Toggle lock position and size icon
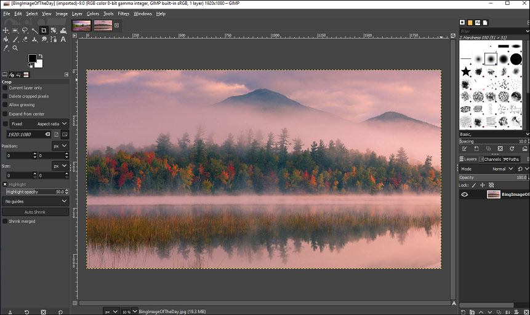The width and height of the screenshot is (530, 315). (483, 185)
